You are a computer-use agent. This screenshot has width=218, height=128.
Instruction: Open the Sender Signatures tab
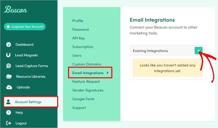coord(88,90)
